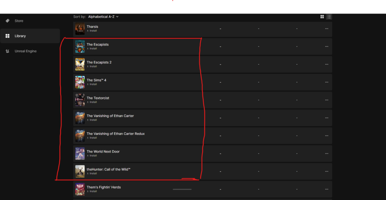Image resolution: width=386 pixels, height=200 pixels.
Task: Open more options for The Textorcist
Action: pyautogui.click(x=327, y=100)
